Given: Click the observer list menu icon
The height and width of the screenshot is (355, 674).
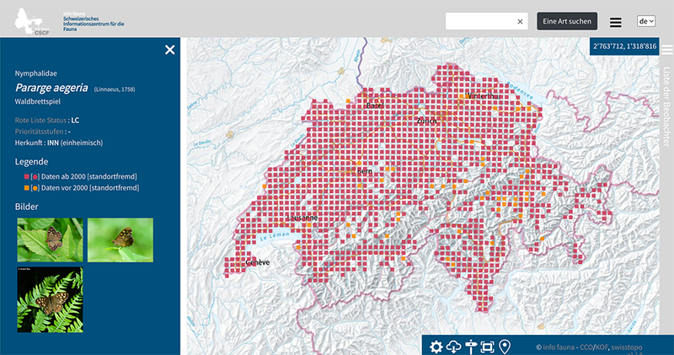Looking at the screenshot, I should (666, 50).
